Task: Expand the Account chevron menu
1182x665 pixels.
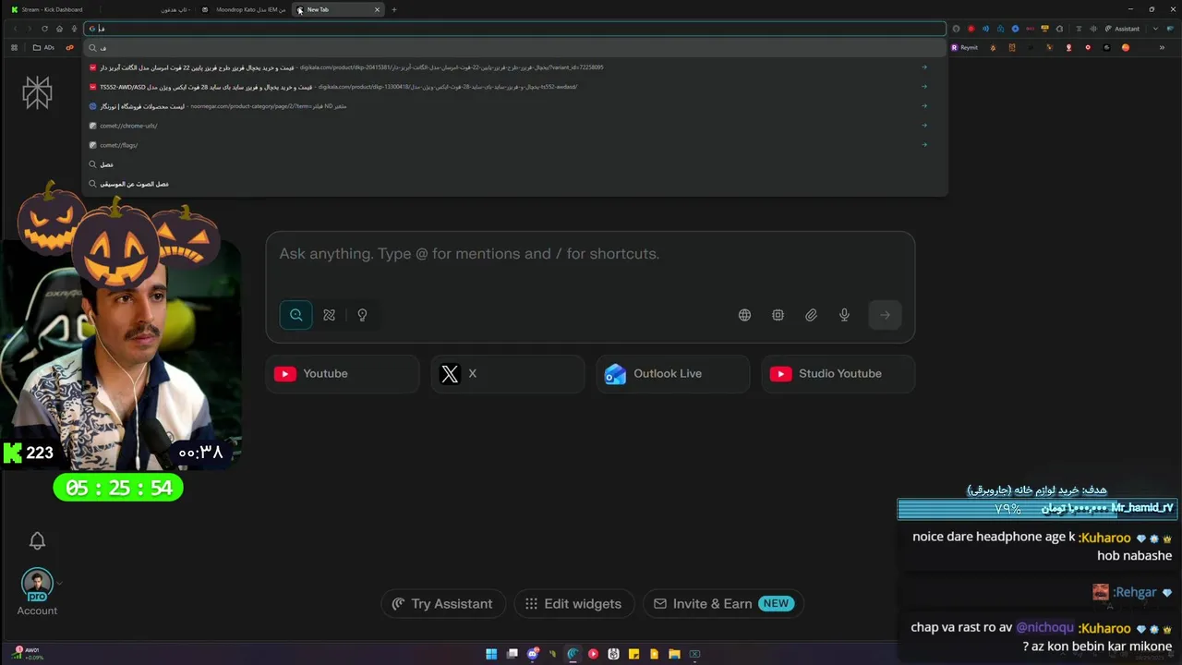Action: point(60,584)
